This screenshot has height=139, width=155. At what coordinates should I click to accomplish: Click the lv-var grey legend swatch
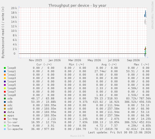point(5,122)
